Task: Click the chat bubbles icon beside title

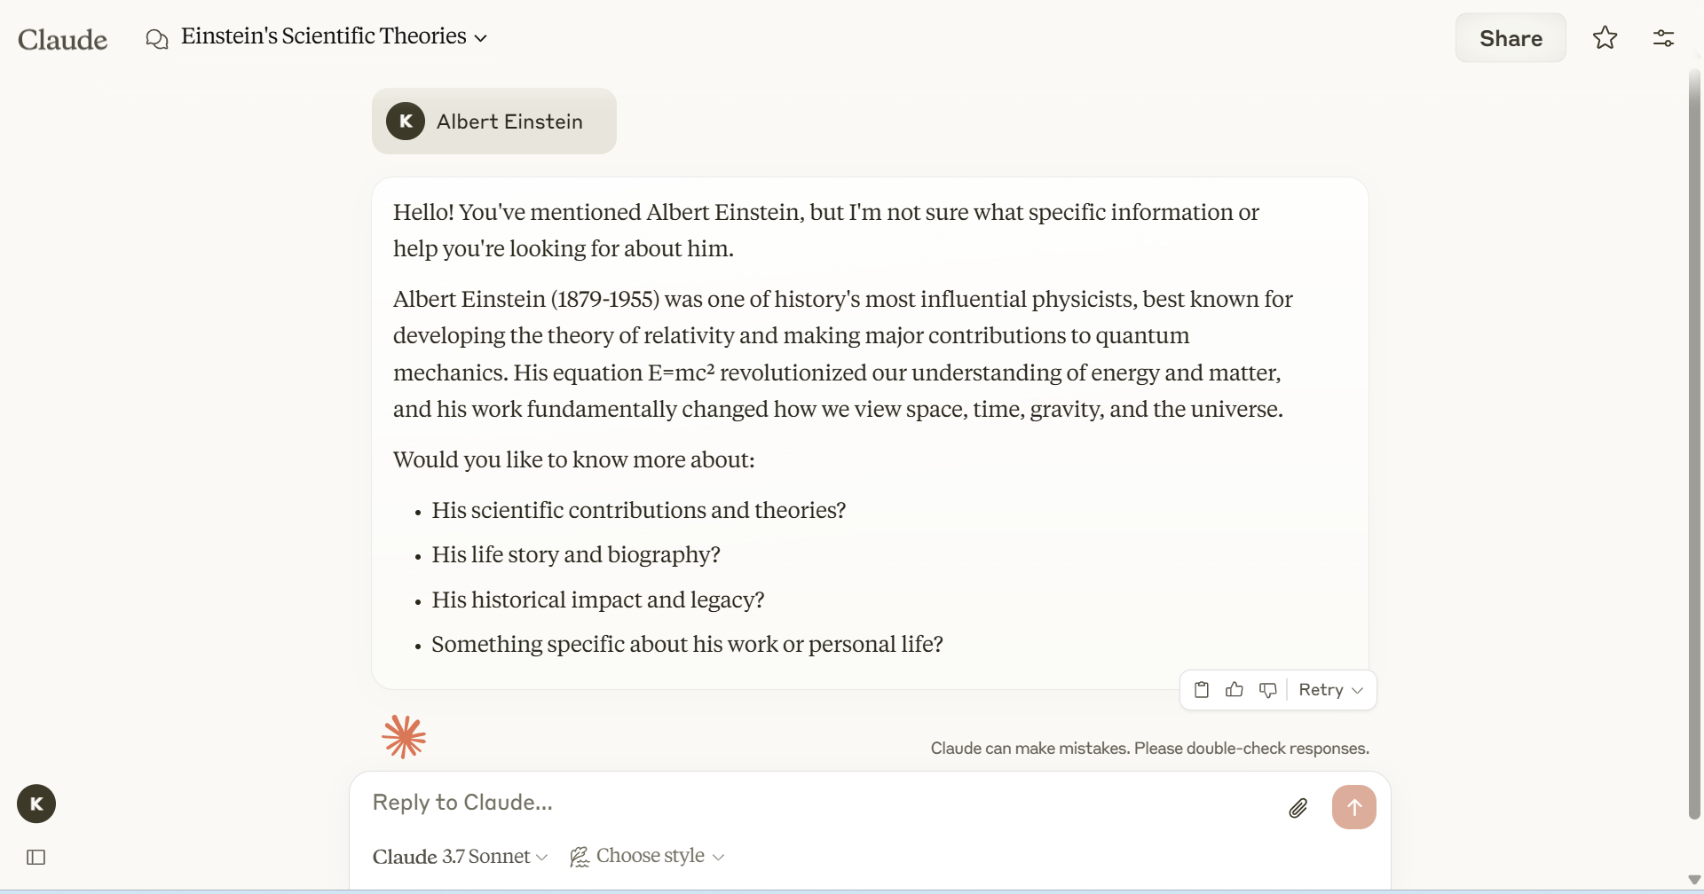Action: (157, 39)
